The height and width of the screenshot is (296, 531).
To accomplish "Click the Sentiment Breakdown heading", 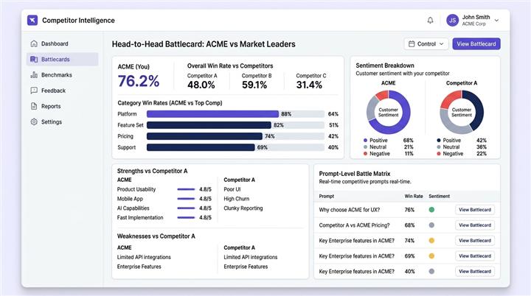I will pyautogui.click(x=385, y=66).
